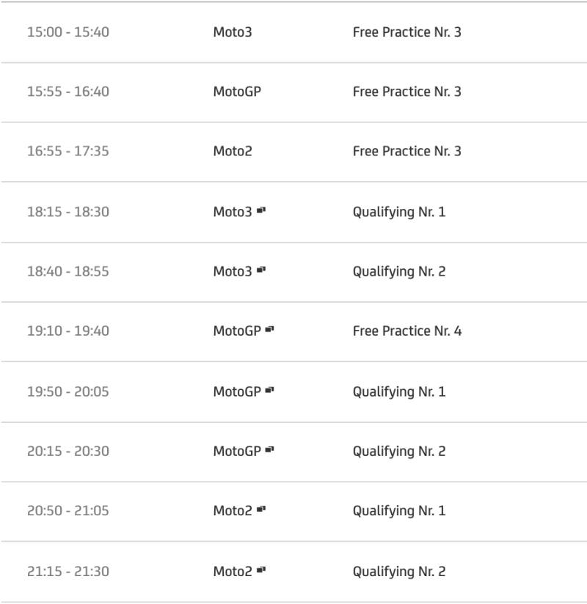Screen dimensions: 587x604
Task: Open video icon for Moto2 Qualifying Nr. 2
Action: coord(261,570)
